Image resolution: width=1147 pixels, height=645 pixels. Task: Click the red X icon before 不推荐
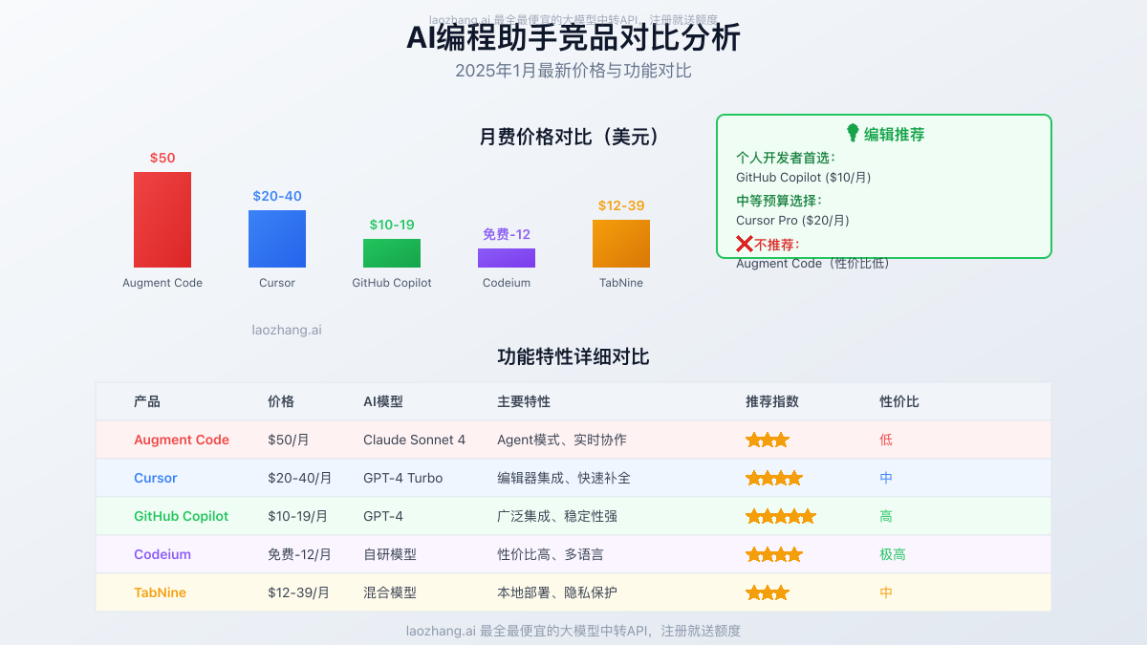[x=745, y=244]
